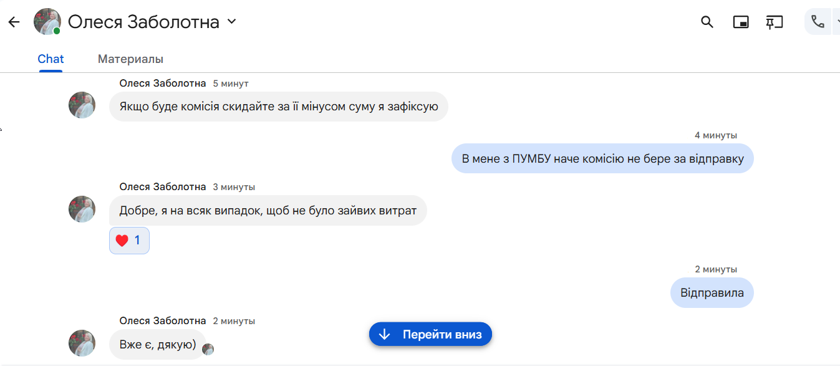Open avatar beside "Якщо буде комісія" message
This screenshot has height=374, width=840.
click(x=82, y=105)
